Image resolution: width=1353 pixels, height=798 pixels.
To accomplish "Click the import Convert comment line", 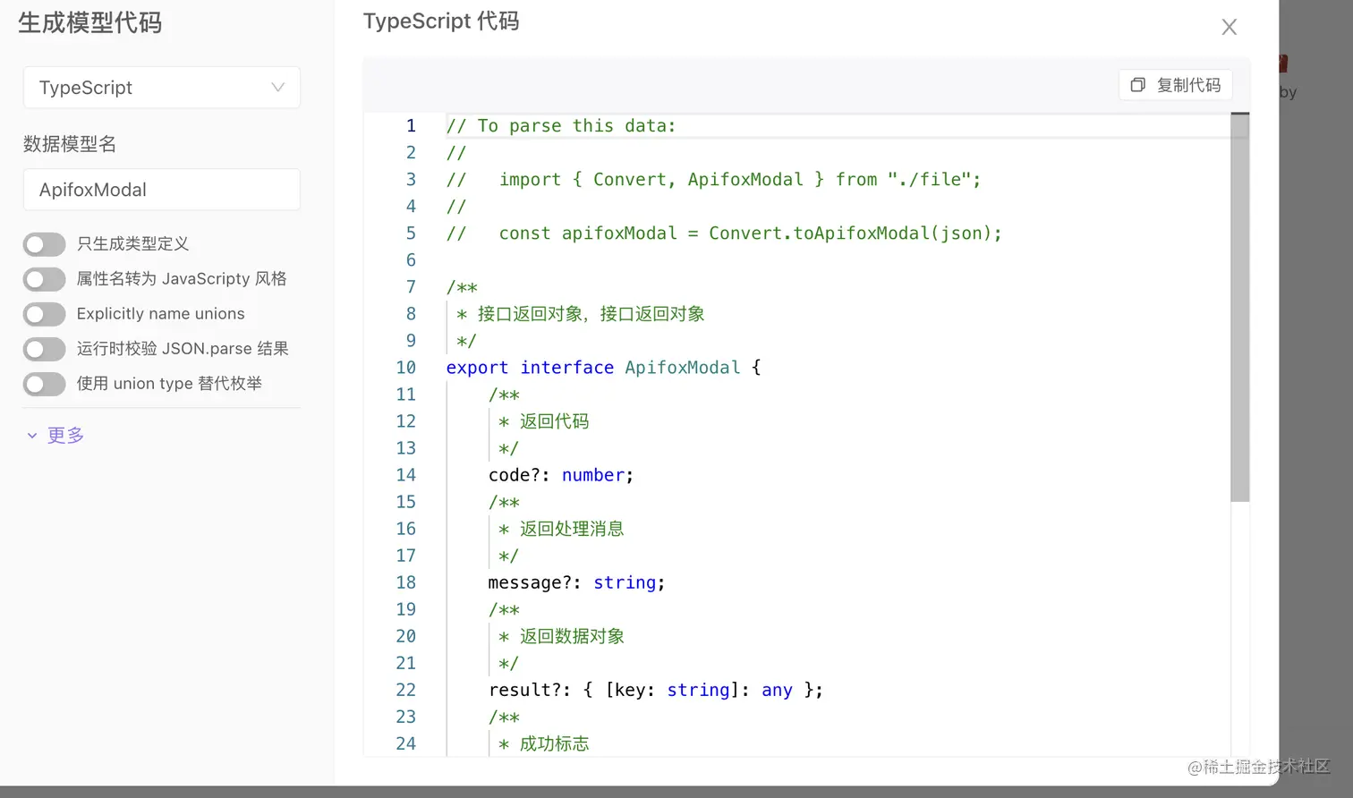I will (713, 180).
